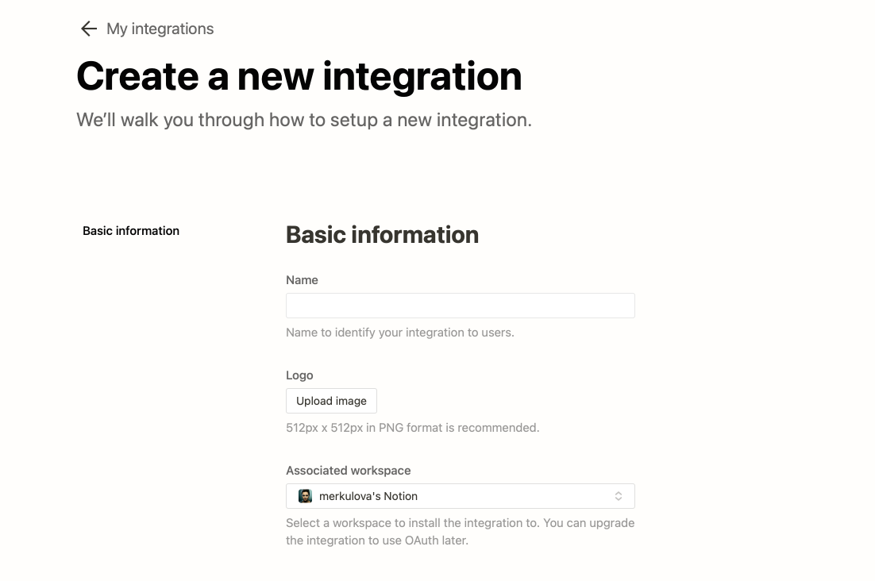This screenshot has width=875, height=581.
Task: Click the Select a workspace helper line
Action: click(461, 523)
